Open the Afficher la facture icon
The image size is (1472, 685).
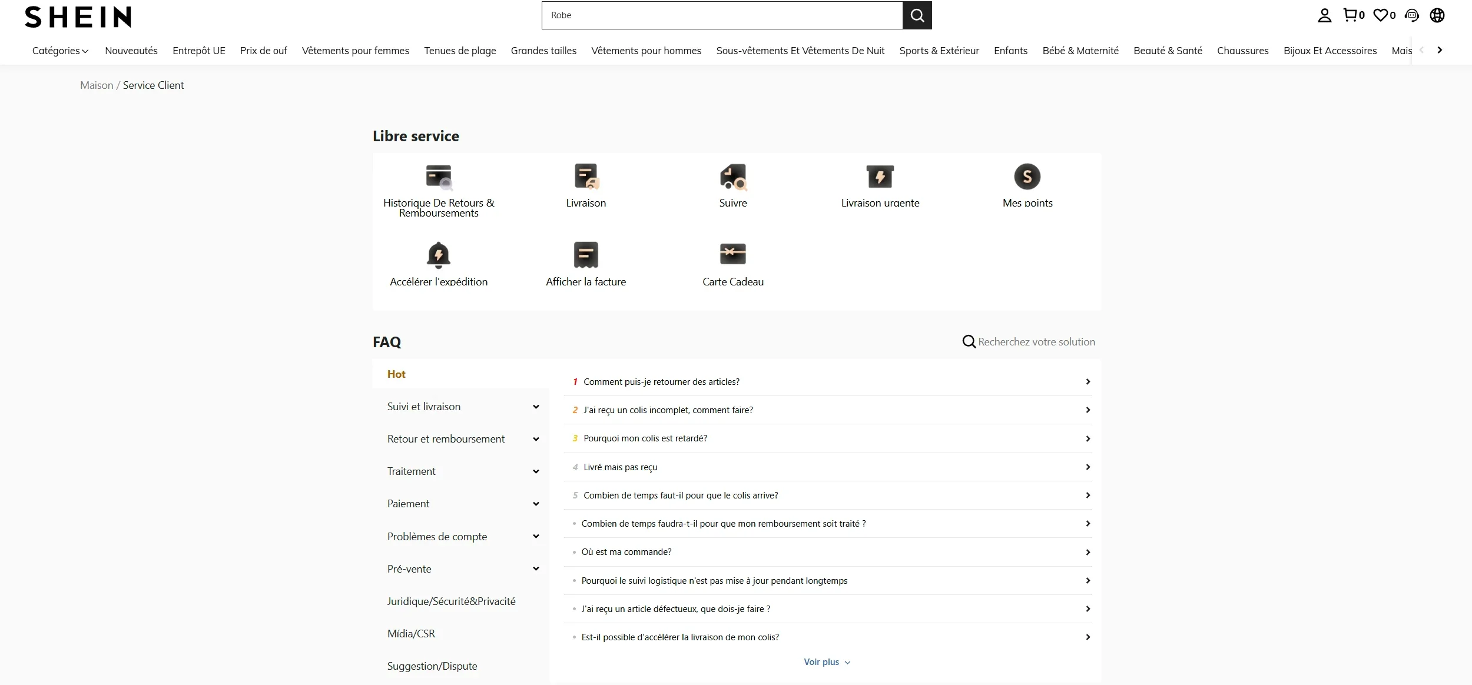click(x=586, y=255)
